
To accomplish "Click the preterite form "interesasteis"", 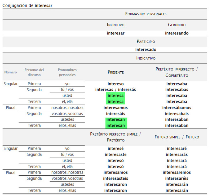I will [x=116, y=178].
